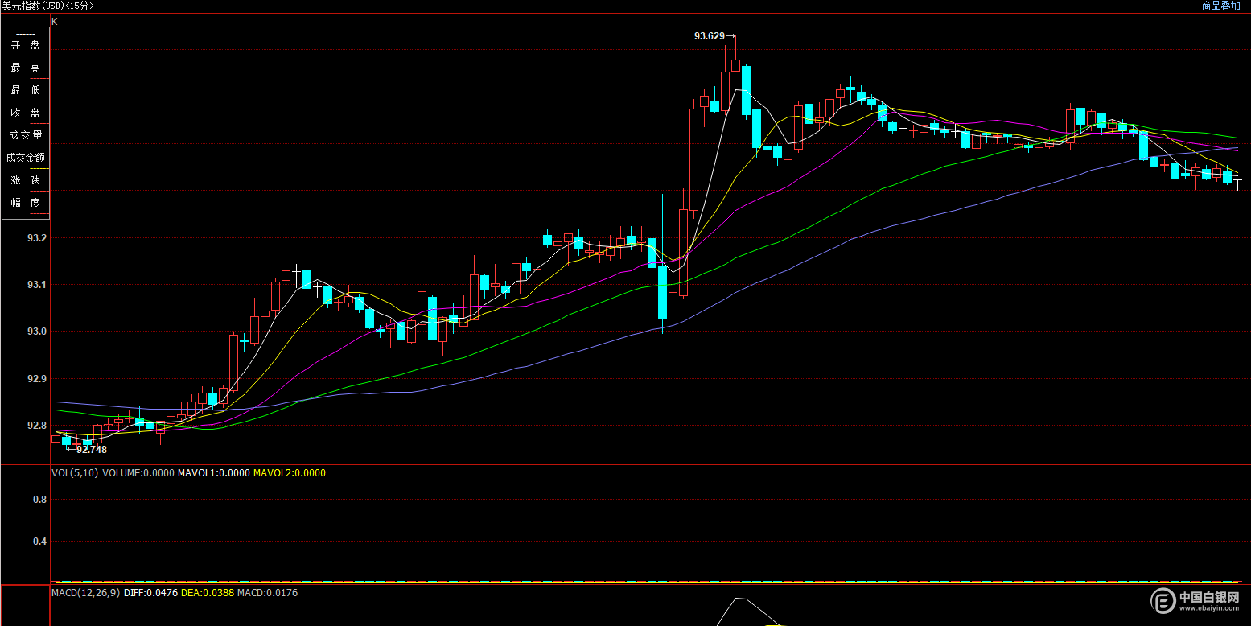1251x626 pixels.
Task: Click the 93.2 price axis label
Action: 37,238
